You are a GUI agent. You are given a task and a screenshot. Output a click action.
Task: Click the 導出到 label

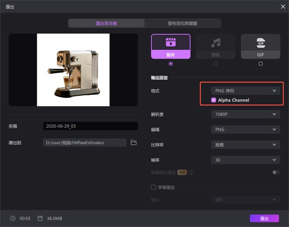click(15, 143)
